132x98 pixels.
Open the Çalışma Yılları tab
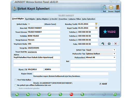coord(75,19)
